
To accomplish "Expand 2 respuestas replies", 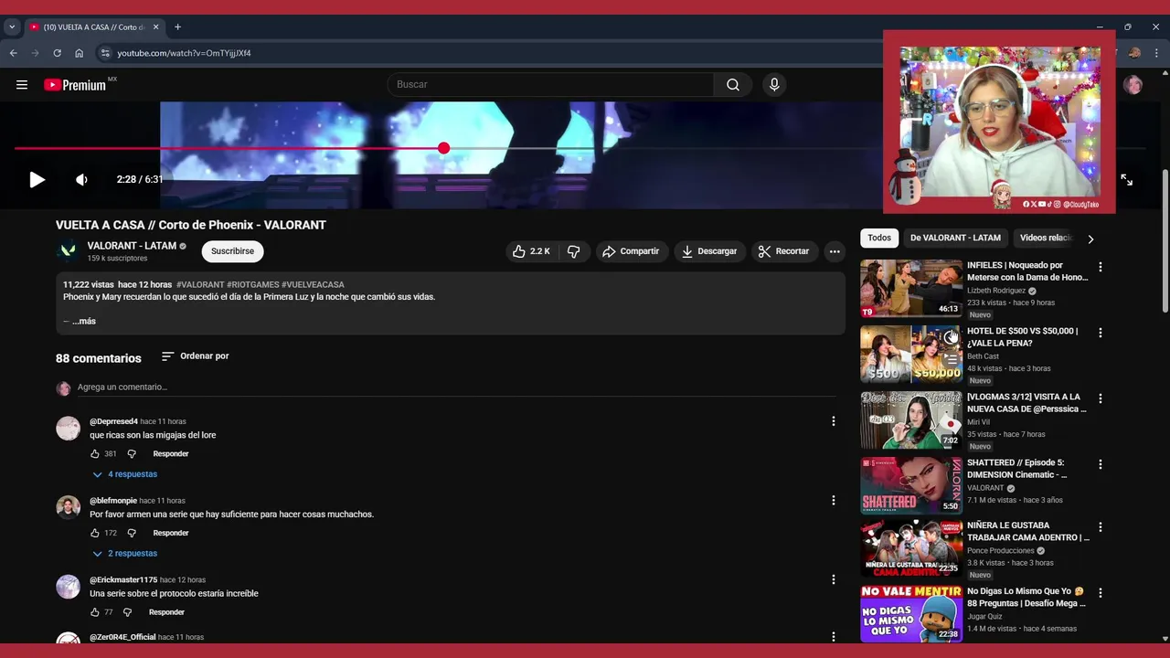I will pyautogui.click(x=124, y=554).
